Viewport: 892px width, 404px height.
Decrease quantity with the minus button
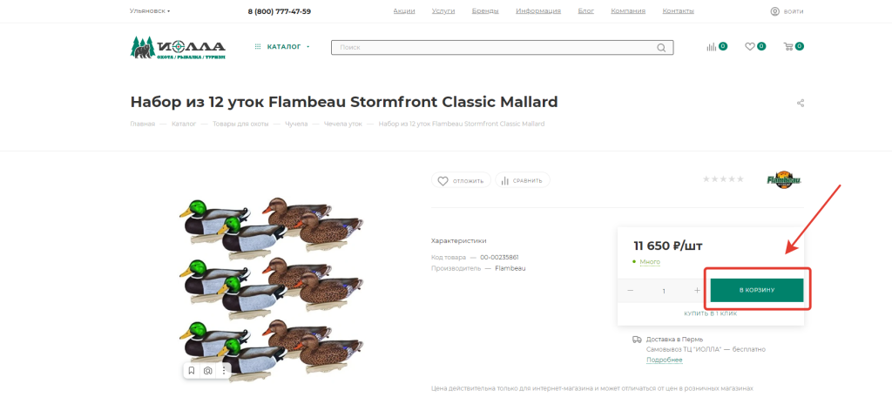pos(631,291)
